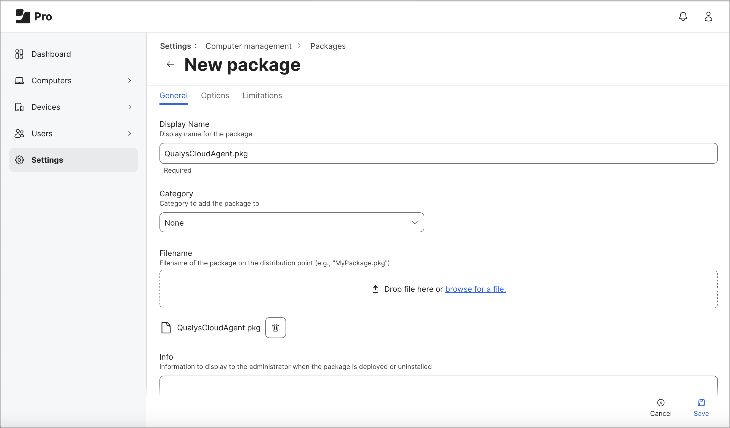Expand the Computers sidebar chevron
Image resolution: width=730 pixels, height=428 pixels.
coord(130,80)
